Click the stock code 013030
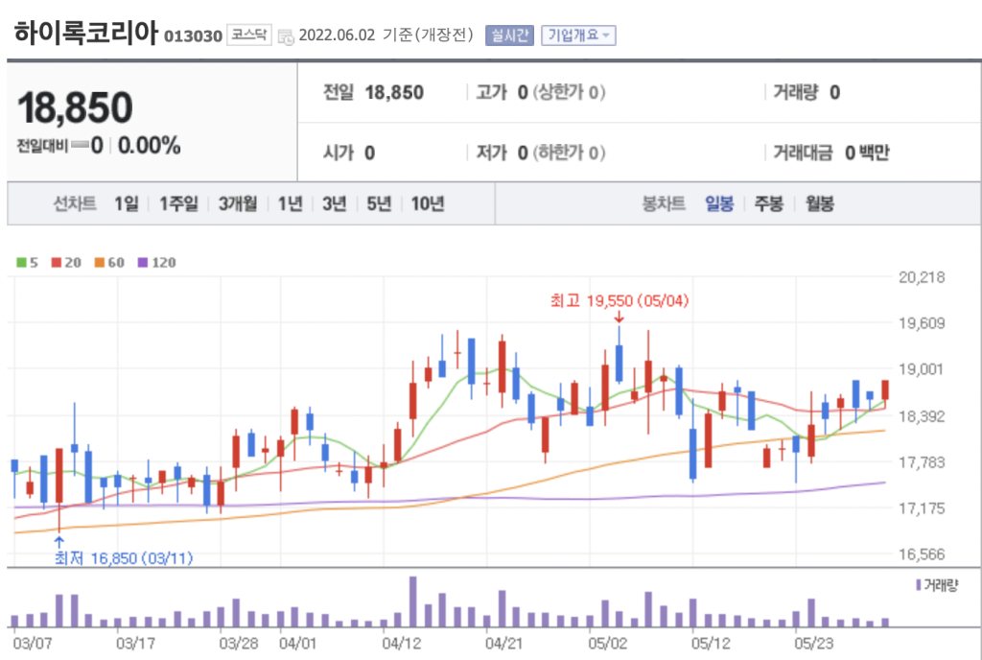 pyautogui.click(x=193, y=36)
